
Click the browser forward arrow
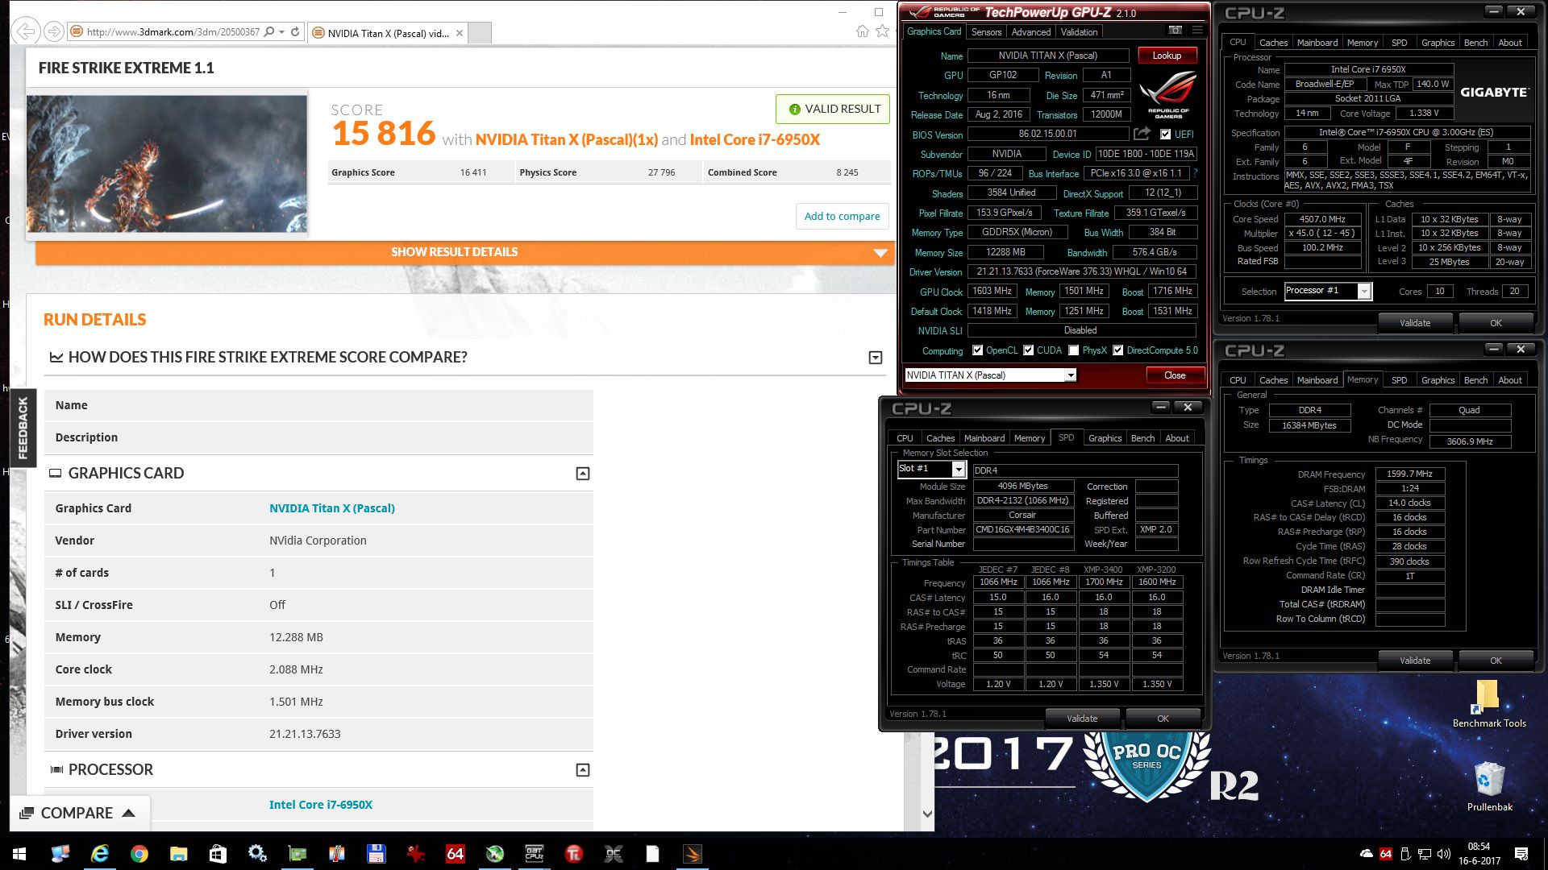[53, 31]
